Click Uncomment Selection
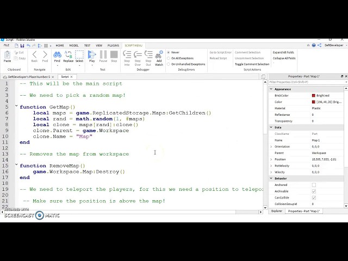 (250, 58)
